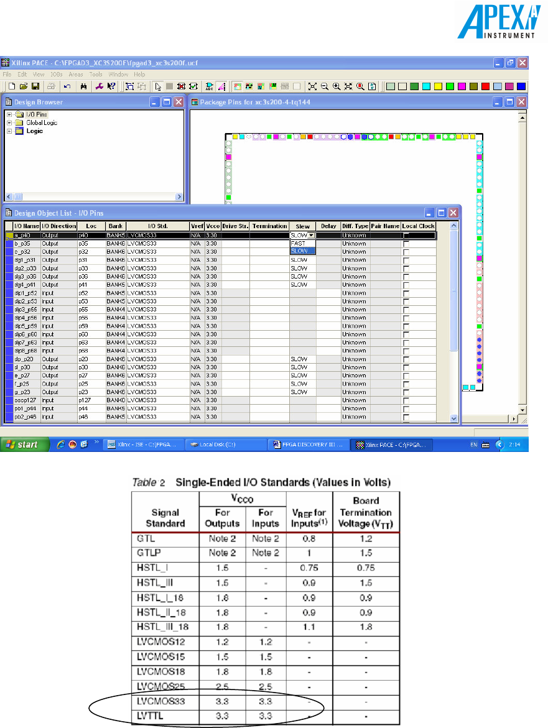Switch to Local Disk (C:) taskbar button
The width and height of the screenshot is (548, 728).
(225, 445)
